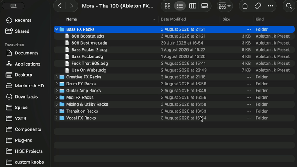Click the tag icon to edit tags
Image resolution: width=297 pixels, height=167 pixels.
tap(257, 6)
